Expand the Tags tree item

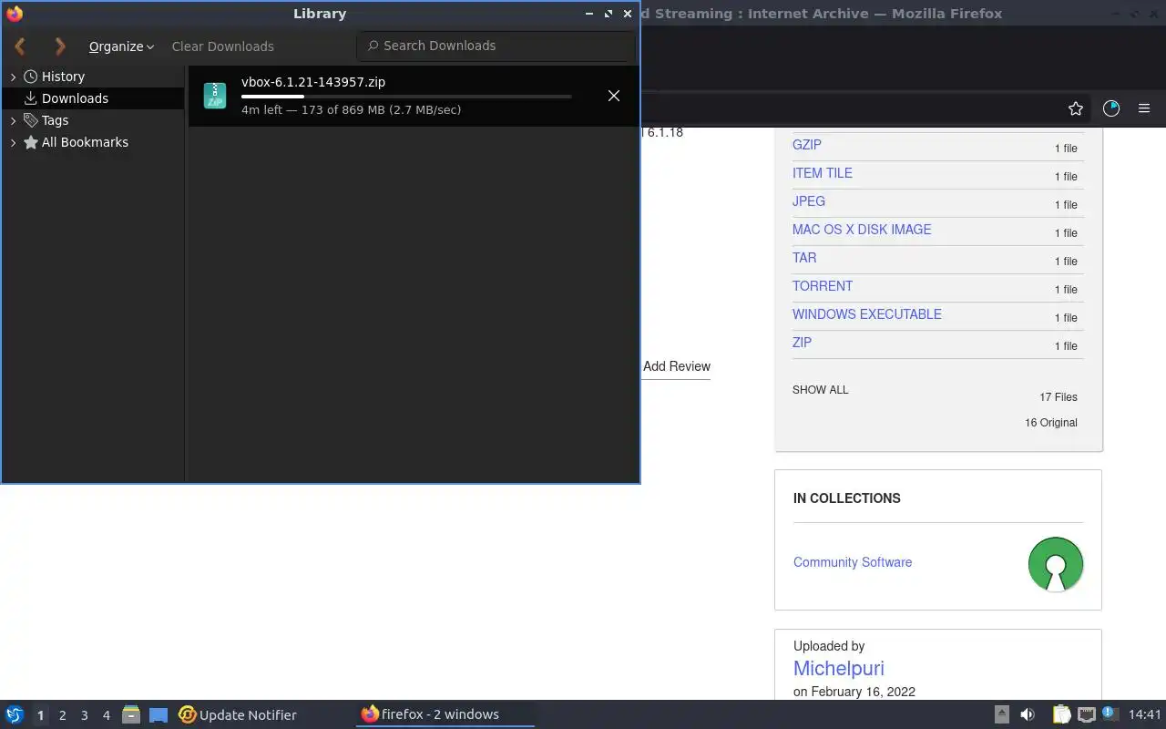pos(13,120)
